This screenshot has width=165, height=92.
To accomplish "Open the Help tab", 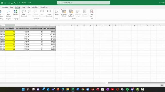I will coord(29,7).
